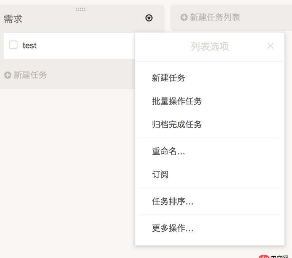Select the 需求 column title

coord(13,19)
